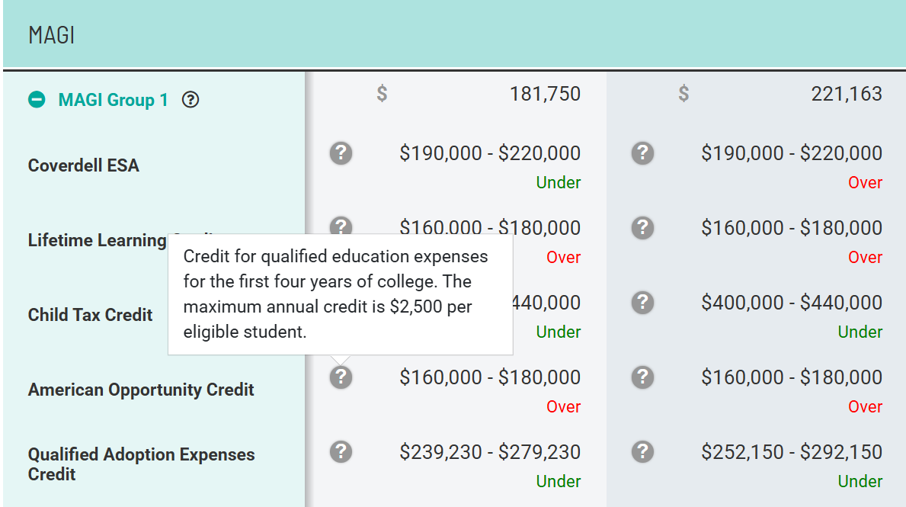Select the Child Tax Credit row label
906x507 pixels.
(x=91, y=315)
